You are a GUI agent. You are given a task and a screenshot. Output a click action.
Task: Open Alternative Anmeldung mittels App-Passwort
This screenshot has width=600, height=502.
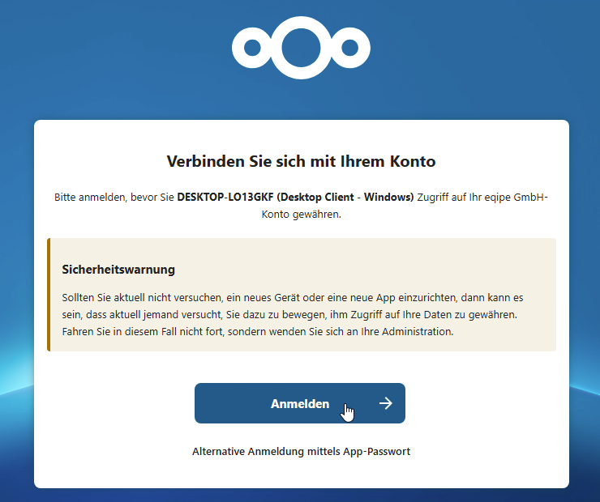(301, 452)
